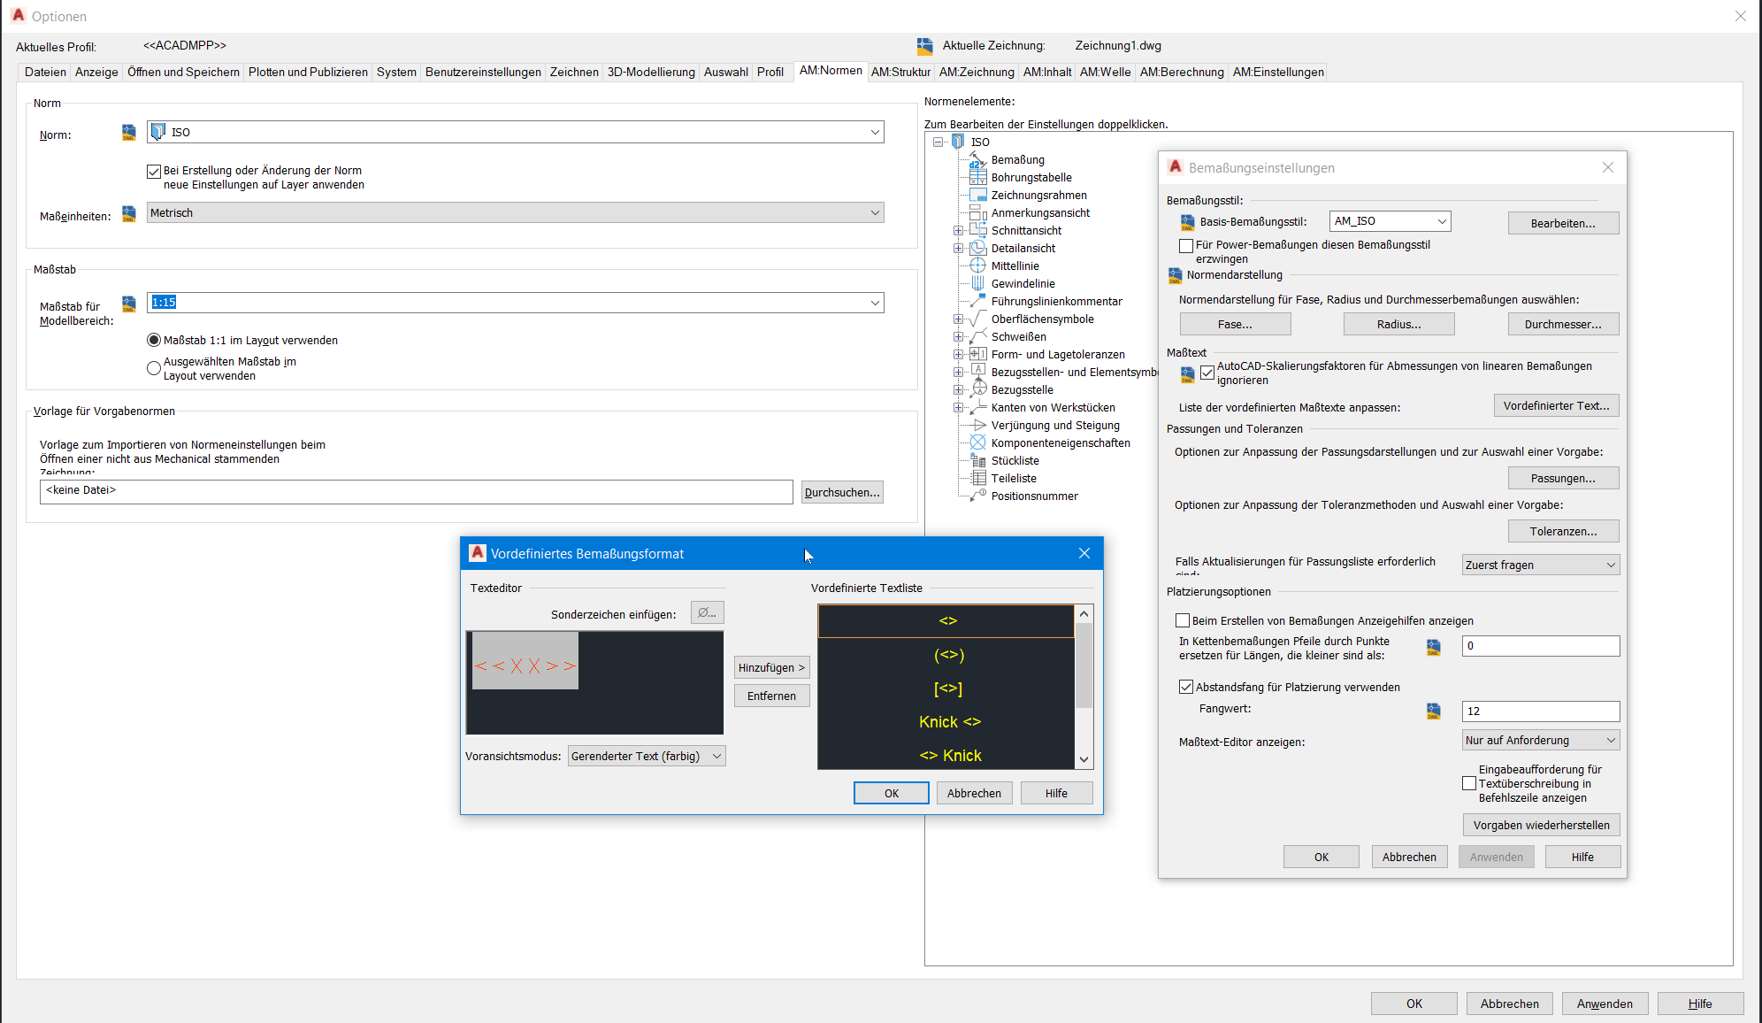Image resolution: width=1762 pixels, height=1023 pixels.
Task: Click the Stückliste tree icon
Action: 977,460
